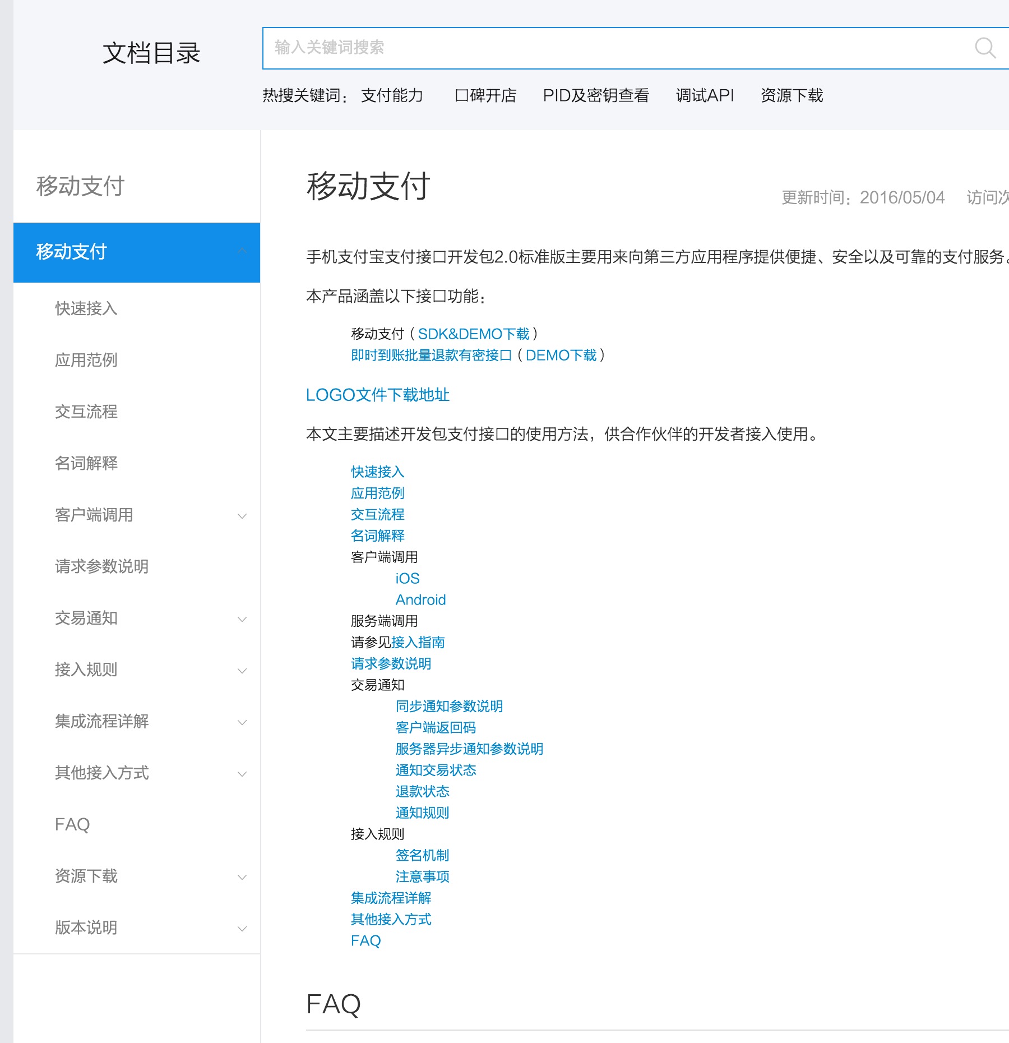Click 集成流程详解 link in content list
The height and width of the screenshot is (1043, 1009).
point(391,898)
